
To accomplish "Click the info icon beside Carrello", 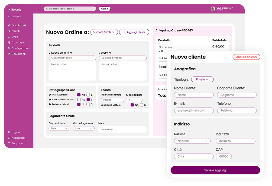I will 110,53.
